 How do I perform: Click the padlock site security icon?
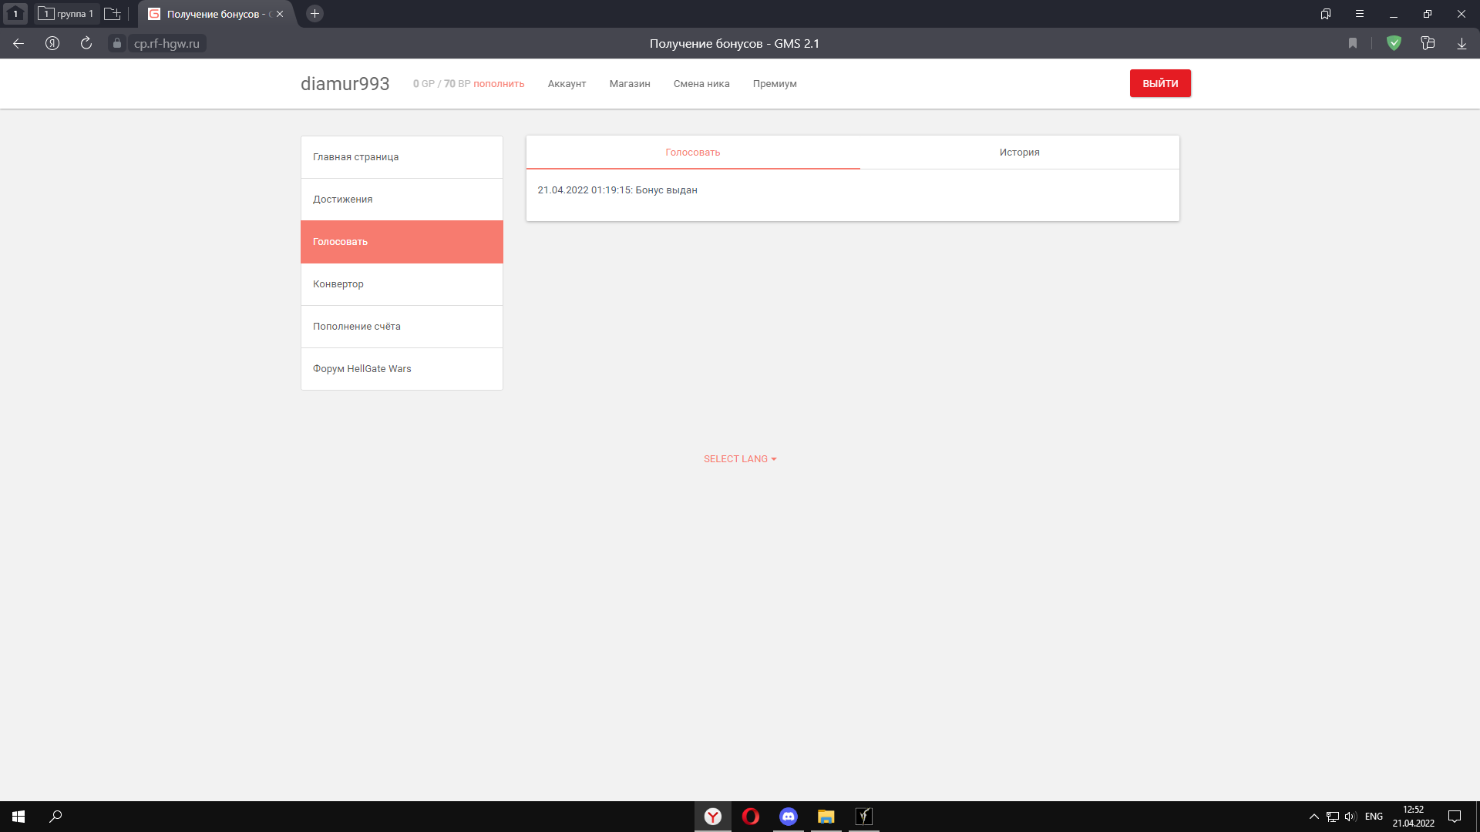[117, 44]
